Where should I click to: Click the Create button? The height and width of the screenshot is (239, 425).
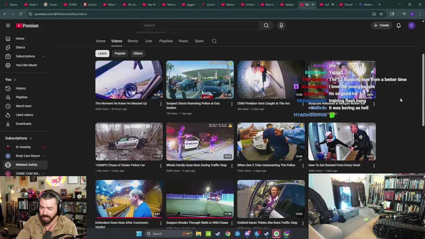[382, 26]
